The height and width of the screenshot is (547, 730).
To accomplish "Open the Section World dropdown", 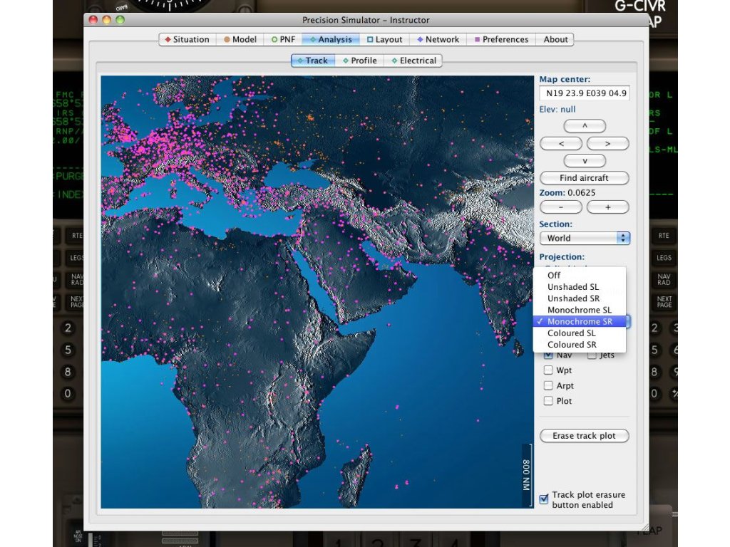I will click(585, 238).
